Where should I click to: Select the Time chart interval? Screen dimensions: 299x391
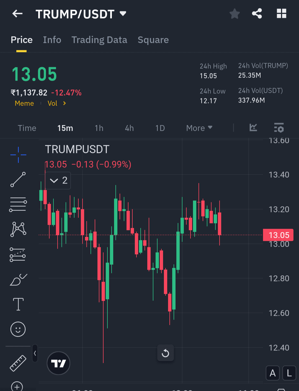[27, 128]
